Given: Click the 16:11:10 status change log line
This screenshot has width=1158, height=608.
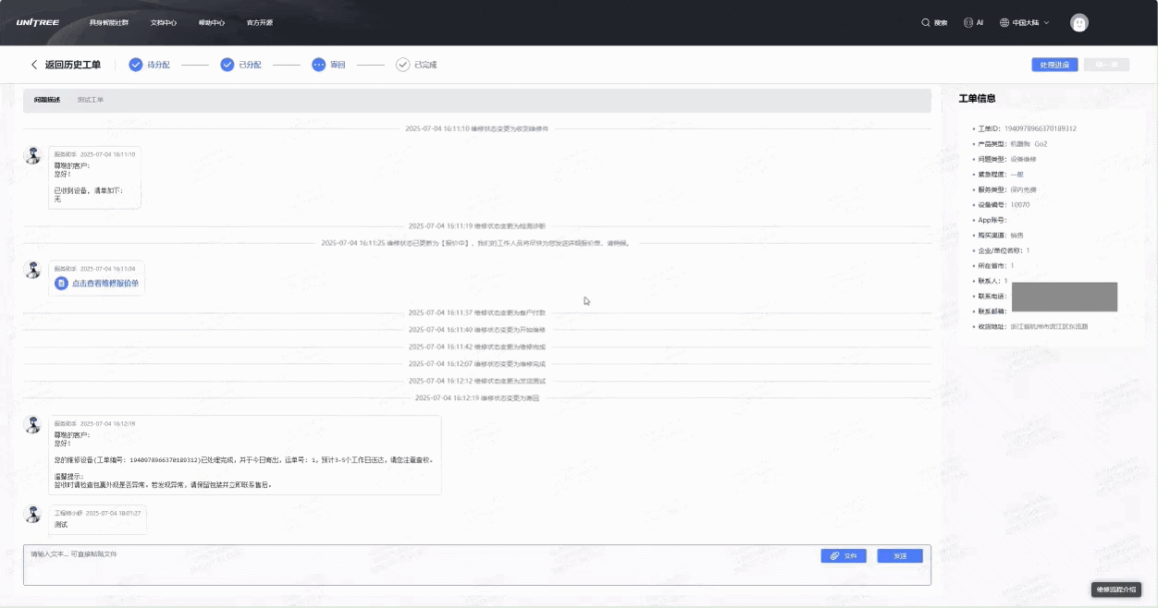Looking at the screenshot, I should 477,128.
